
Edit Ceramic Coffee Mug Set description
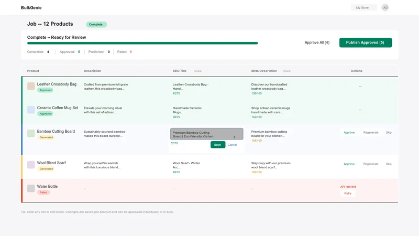pyautogui.click(x=103, y=110)
